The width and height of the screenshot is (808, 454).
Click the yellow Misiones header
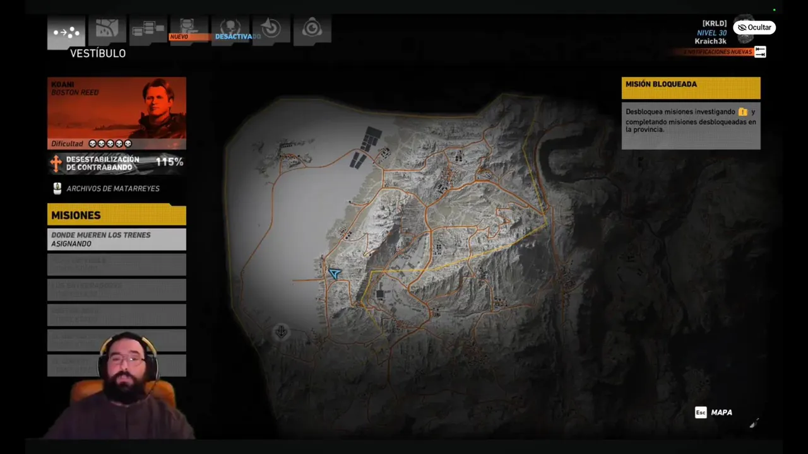click(117, 215)
